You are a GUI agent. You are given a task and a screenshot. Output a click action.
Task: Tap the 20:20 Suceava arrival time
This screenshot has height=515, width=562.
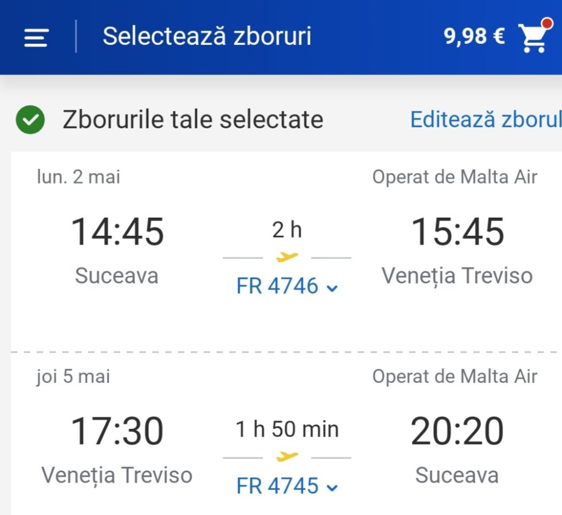[x=457, y=431]
